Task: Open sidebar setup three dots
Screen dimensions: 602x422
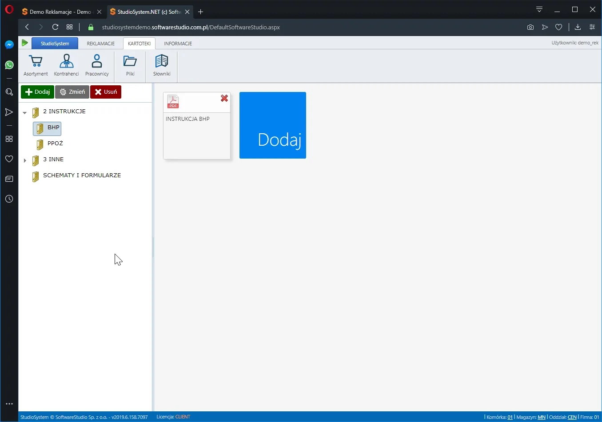Action: [9, 404]
